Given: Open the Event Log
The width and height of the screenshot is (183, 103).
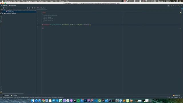Looking at the screenshot, I should (x=176, y=96).
